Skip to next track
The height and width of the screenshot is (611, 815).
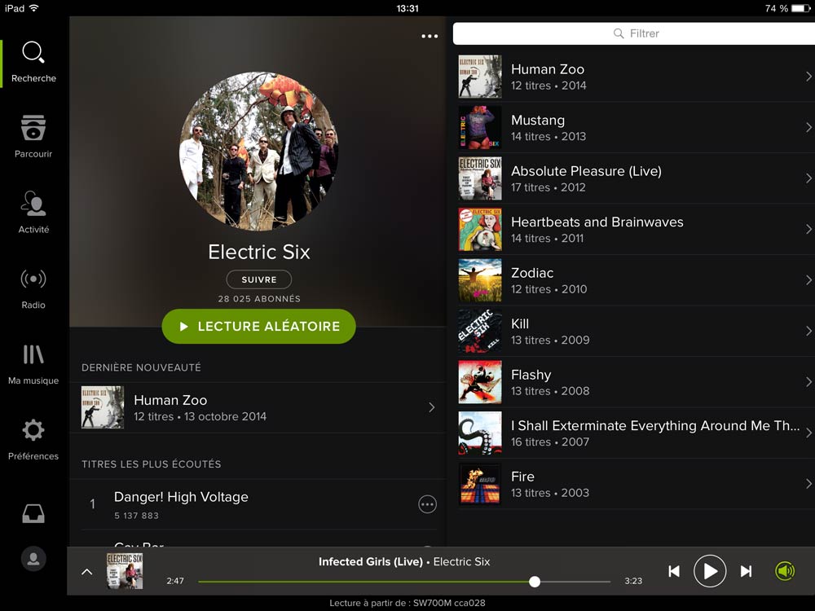click(x=746, y=571)
